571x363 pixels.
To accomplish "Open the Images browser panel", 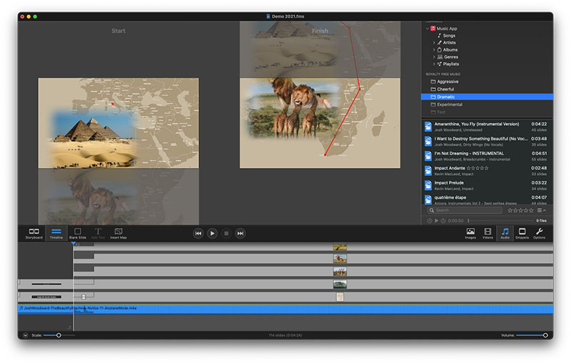I will point(470,233).
